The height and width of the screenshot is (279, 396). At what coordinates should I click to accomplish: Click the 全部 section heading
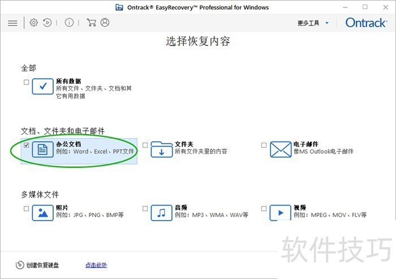(28, 68)
